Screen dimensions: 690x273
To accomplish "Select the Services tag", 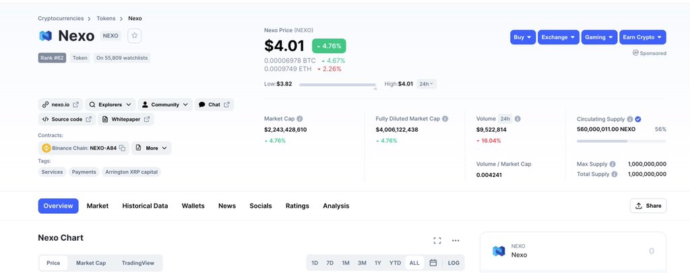I will pyautogui.click(x=52, y=171).
